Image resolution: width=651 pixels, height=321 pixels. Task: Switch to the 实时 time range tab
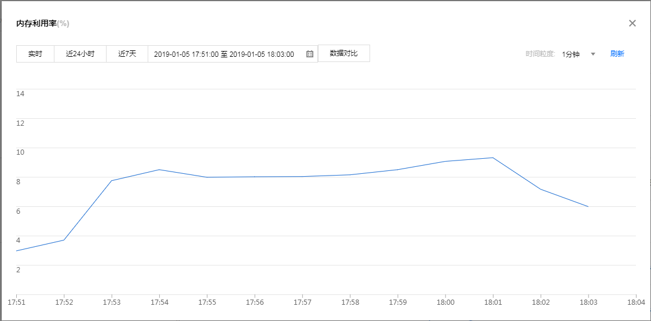[35, 54]
